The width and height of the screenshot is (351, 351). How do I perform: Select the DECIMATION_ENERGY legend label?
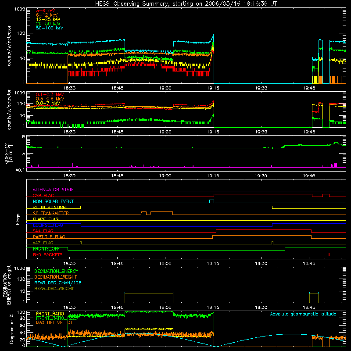click(x=56, y=271)
